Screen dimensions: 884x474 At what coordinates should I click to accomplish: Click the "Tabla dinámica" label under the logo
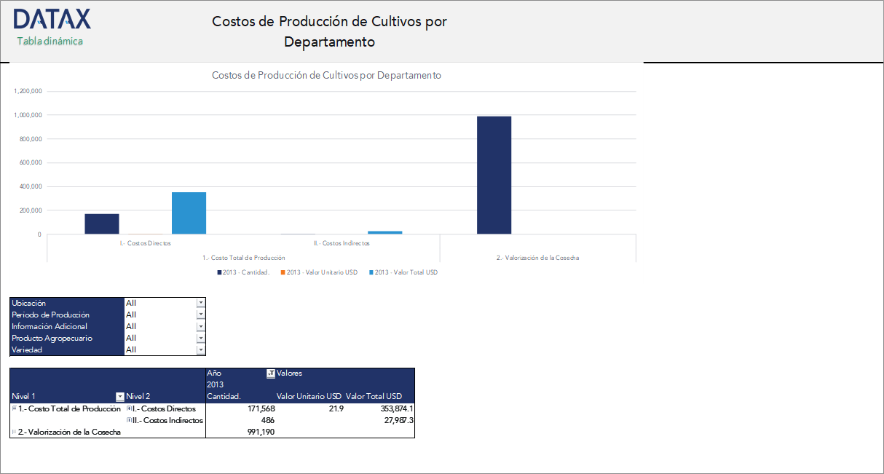[x=50, y=42]
